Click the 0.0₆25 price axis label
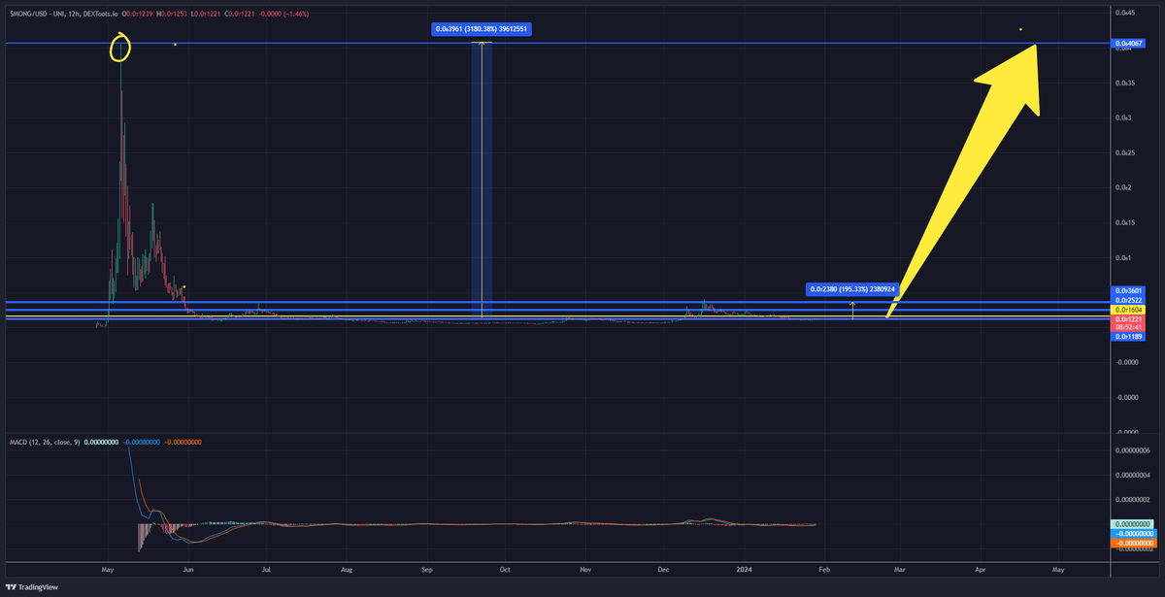This screenshot has width=1165, height=597. click(1125, 153)
